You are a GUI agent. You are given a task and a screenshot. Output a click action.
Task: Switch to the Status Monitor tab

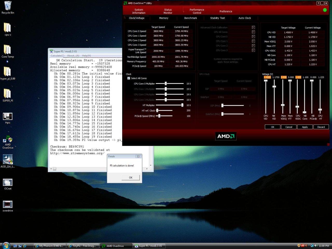coord(168,11)
